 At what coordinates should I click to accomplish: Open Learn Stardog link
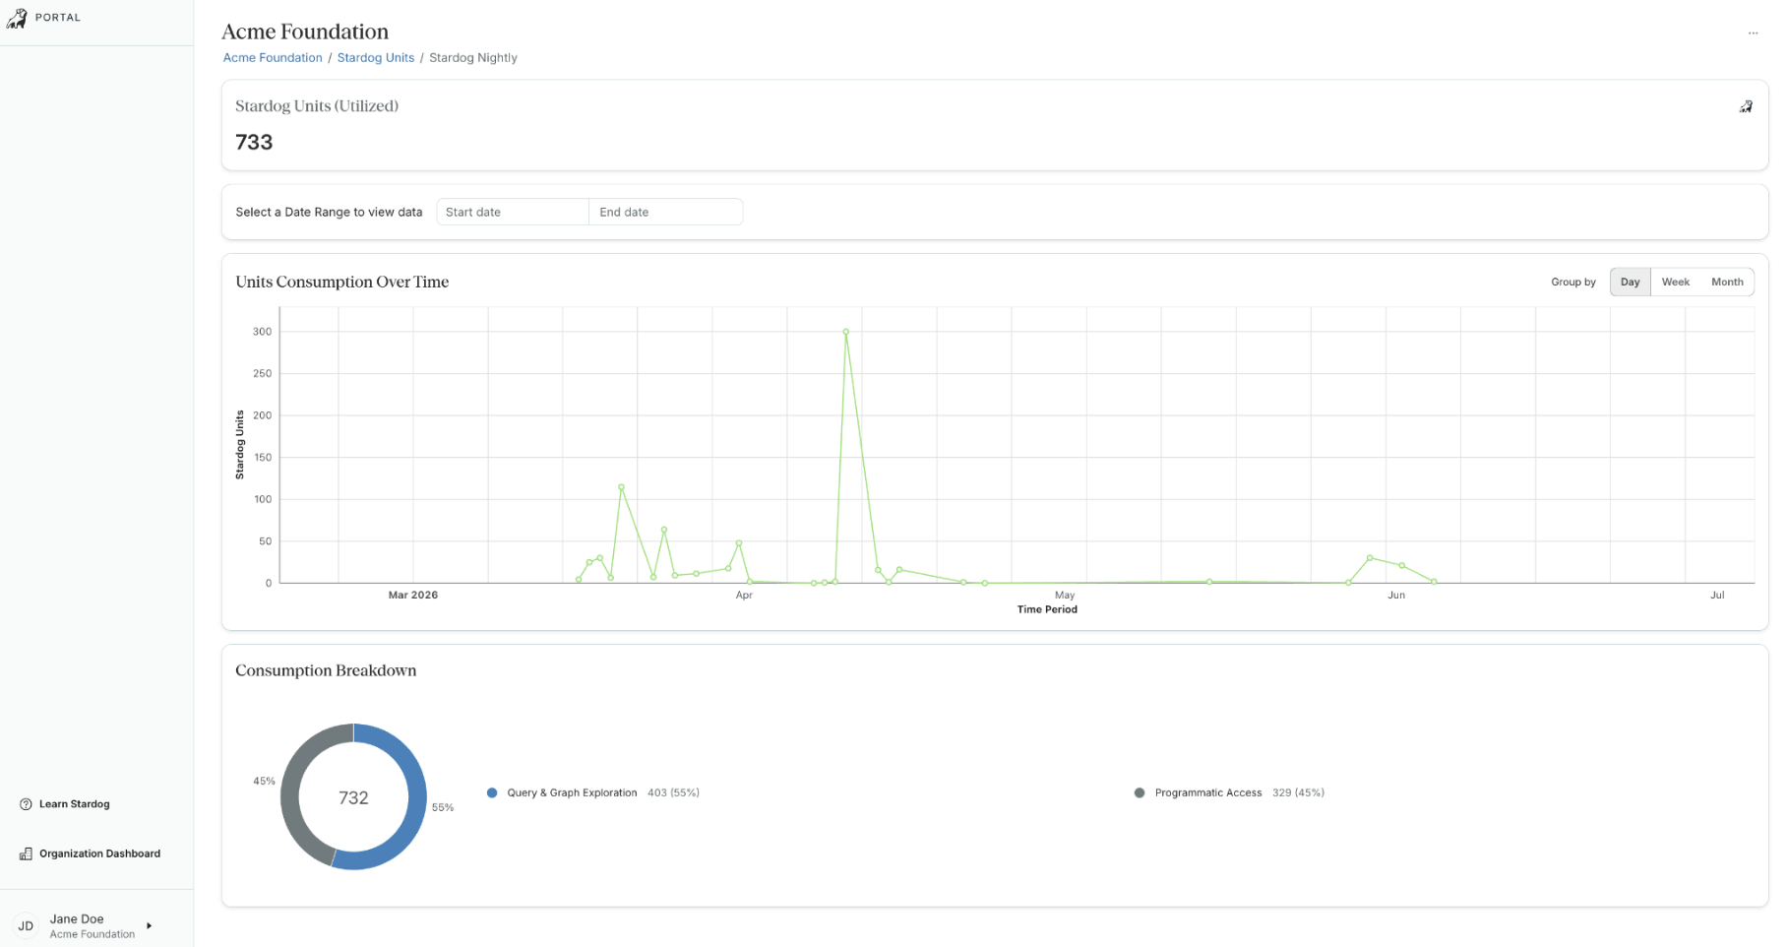(x=75, y=804)
